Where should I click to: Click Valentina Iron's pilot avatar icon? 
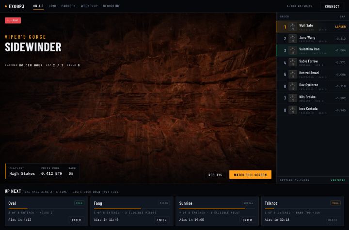[293, 50]
